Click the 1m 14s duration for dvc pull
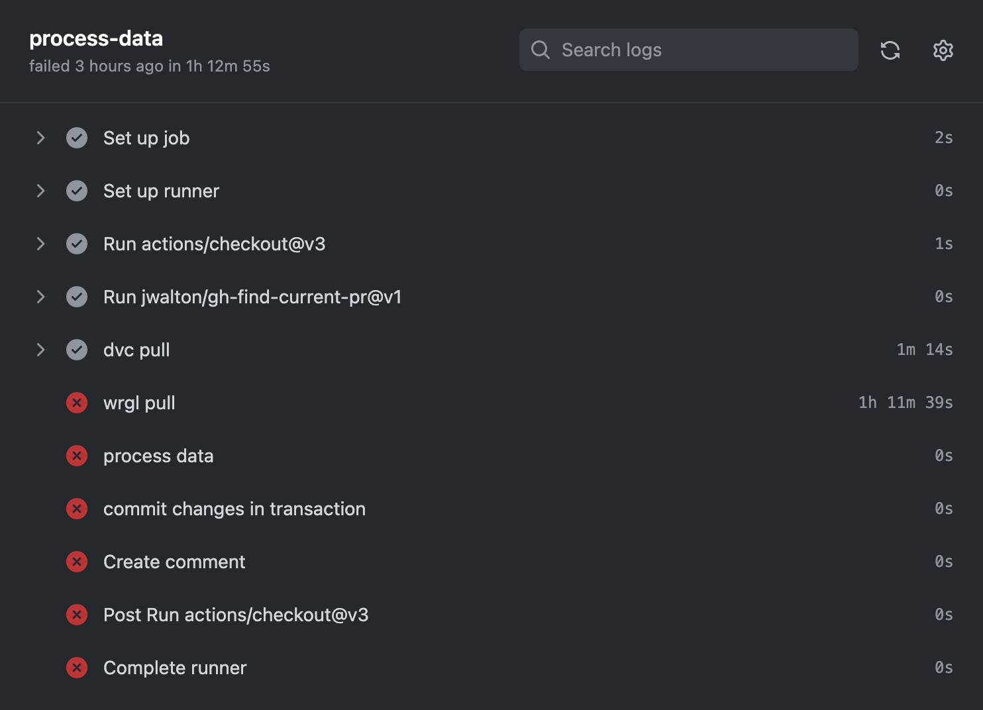The height and width of the screenshot is (710, 983). click(925, 350)
